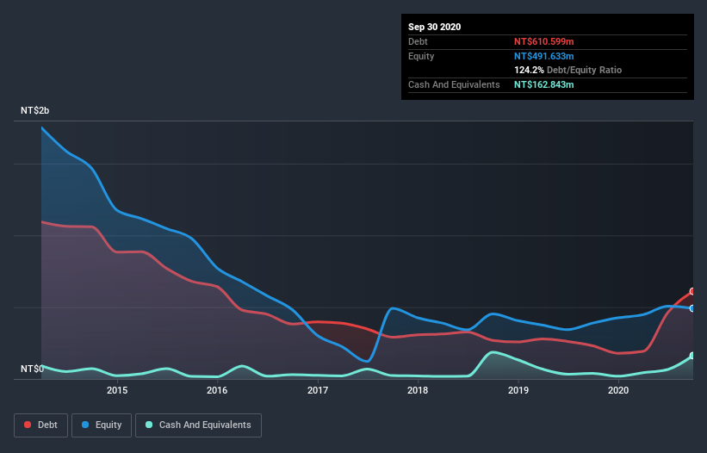Select the blue Equity endpoint marker

coord(692,309)
